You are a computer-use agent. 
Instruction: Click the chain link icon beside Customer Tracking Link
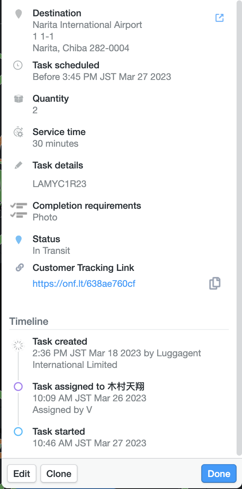[x=19, y=267]
